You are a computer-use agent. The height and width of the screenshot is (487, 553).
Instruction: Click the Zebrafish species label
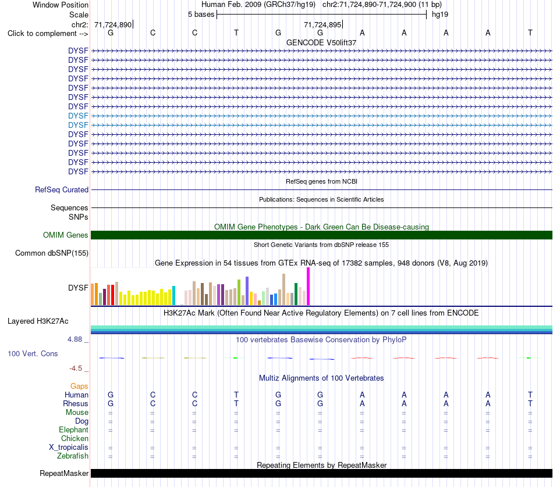point(73,456)
